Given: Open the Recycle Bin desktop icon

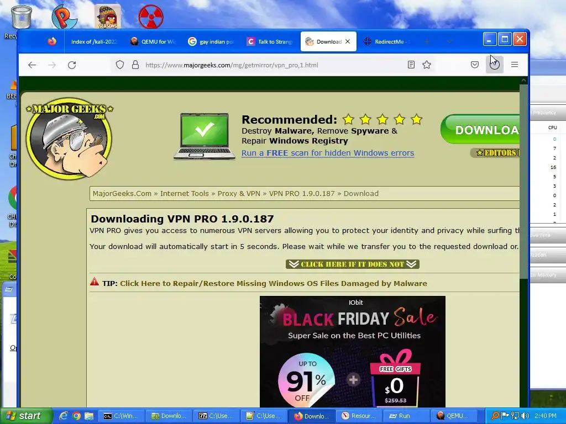Looking at the screenshot, I should tap(21, 16).
